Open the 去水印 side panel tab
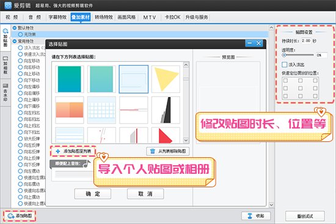This screenshot has height=224, width=336. pyautogui.click(x=5, y=92)
